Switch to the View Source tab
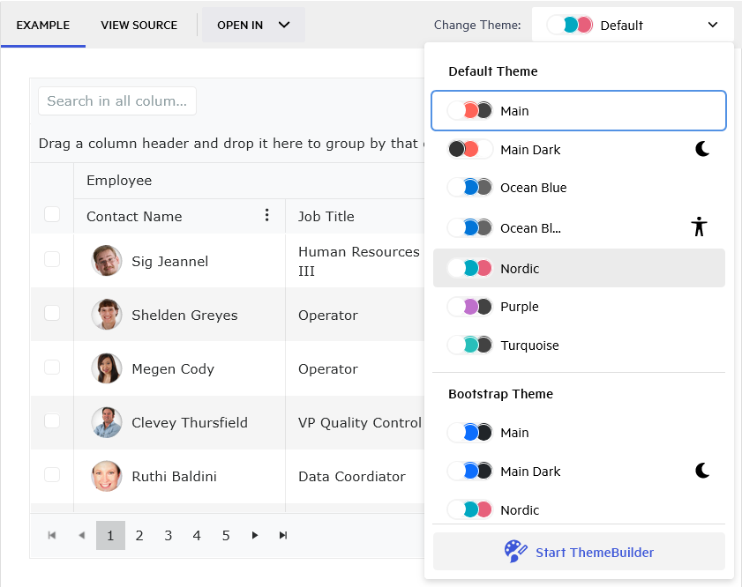 [x=139, y=25]
